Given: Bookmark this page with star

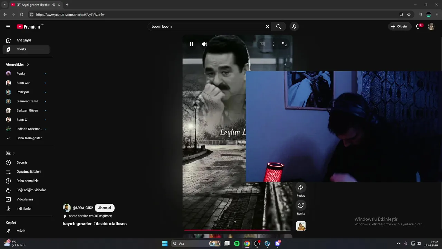Looking at the screenshot, I should point(409,15).
